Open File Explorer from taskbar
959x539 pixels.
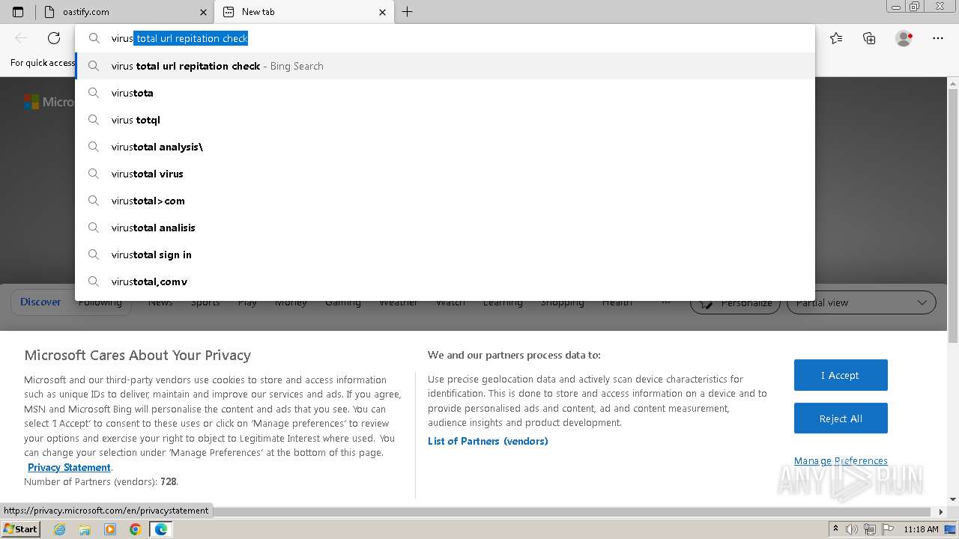(x=85, y=529)
